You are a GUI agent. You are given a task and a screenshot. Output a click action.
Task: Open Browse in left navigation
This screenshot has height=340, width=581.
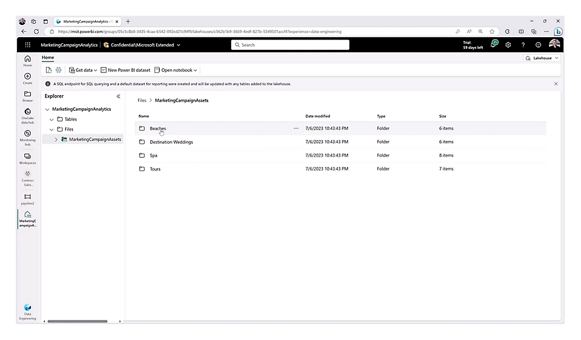[x=27, y=96]
